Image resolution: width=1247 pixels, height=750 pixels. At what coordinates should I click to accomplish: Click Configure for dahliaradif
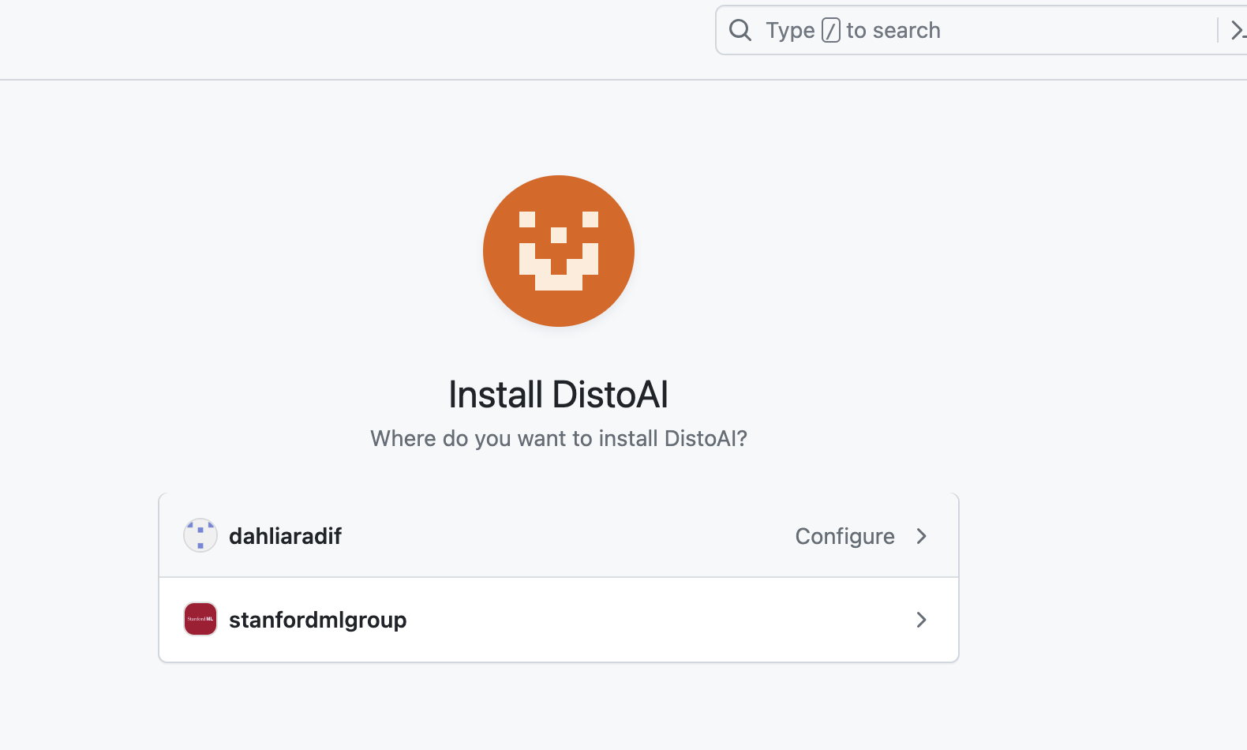pos(844,536)
